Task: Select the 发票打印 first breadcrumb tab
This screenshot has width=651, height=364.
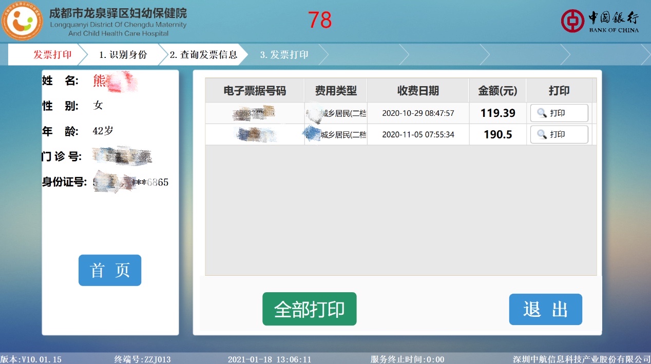Action: [52, 55]
